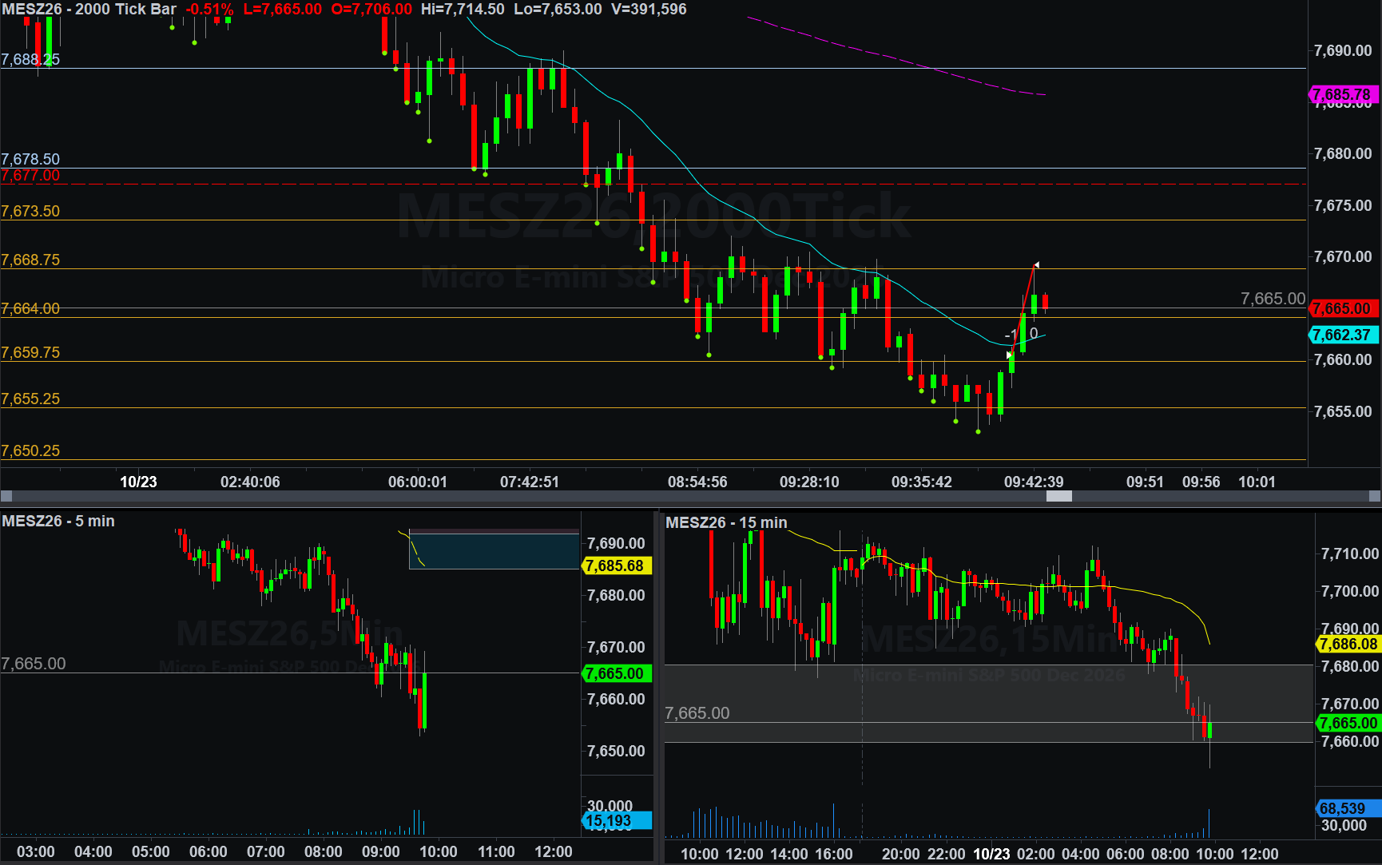This screenshot has width=1382, height=865.
Task: Click the 7,678.50 level label
Action: tap(30, 159)
